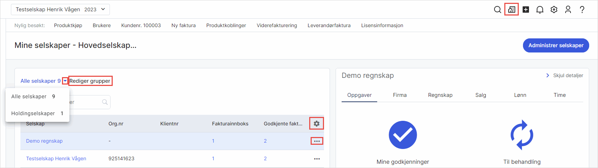Viewport: 598px width, 168px height.
Task: Open the help question mark
Action: coord(582,10)
